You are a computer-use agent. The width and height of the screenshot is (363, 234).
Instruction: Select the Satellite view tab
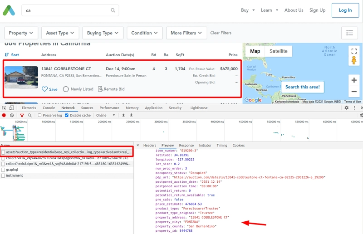279,51
